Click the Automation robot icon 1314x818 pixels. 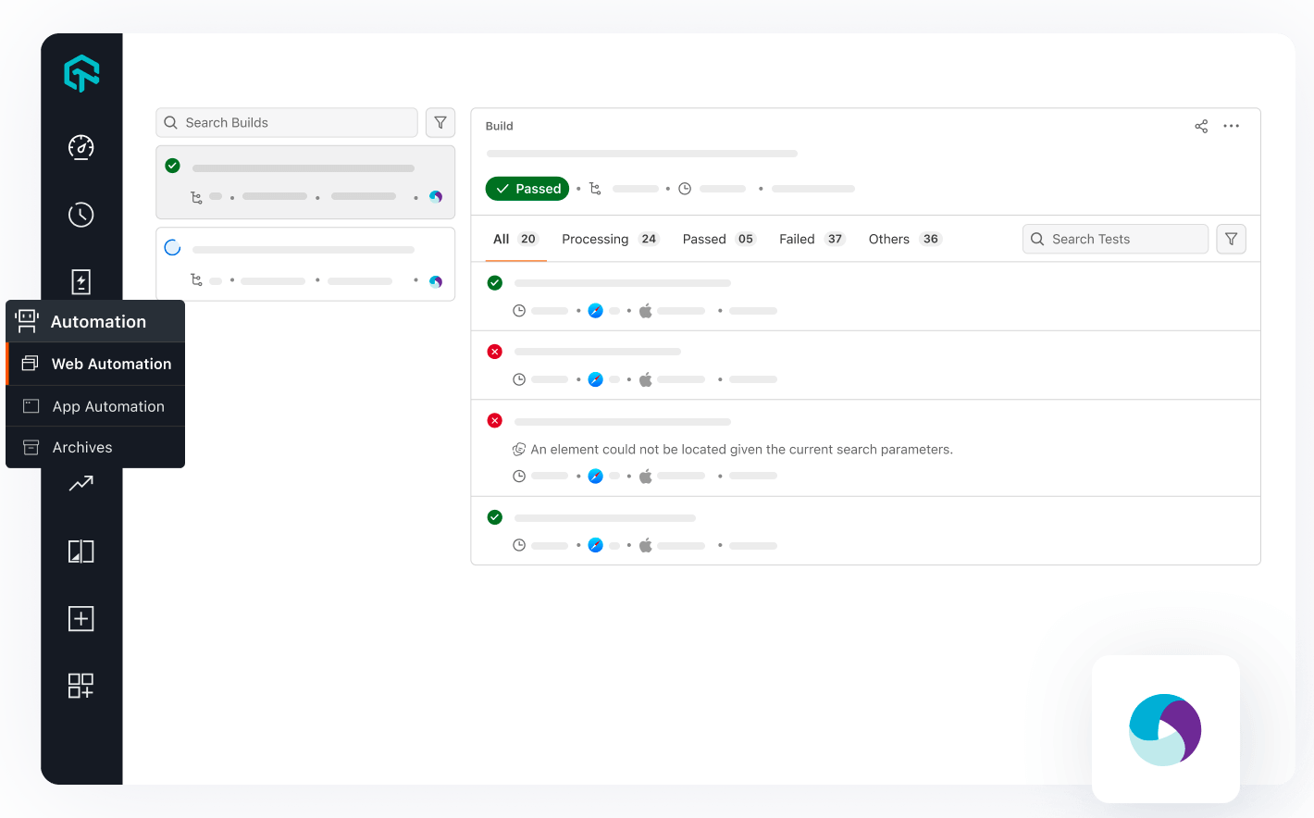27,321
